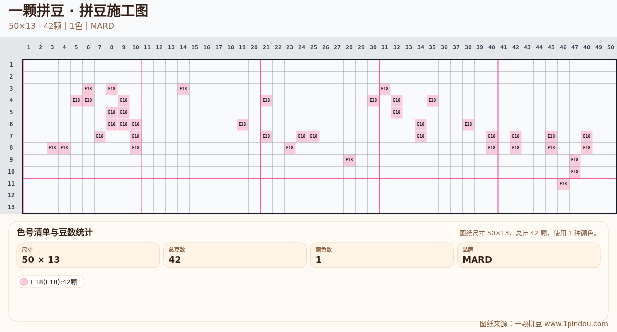Click column header 28
Screen dimensions: 617x332
349,47
